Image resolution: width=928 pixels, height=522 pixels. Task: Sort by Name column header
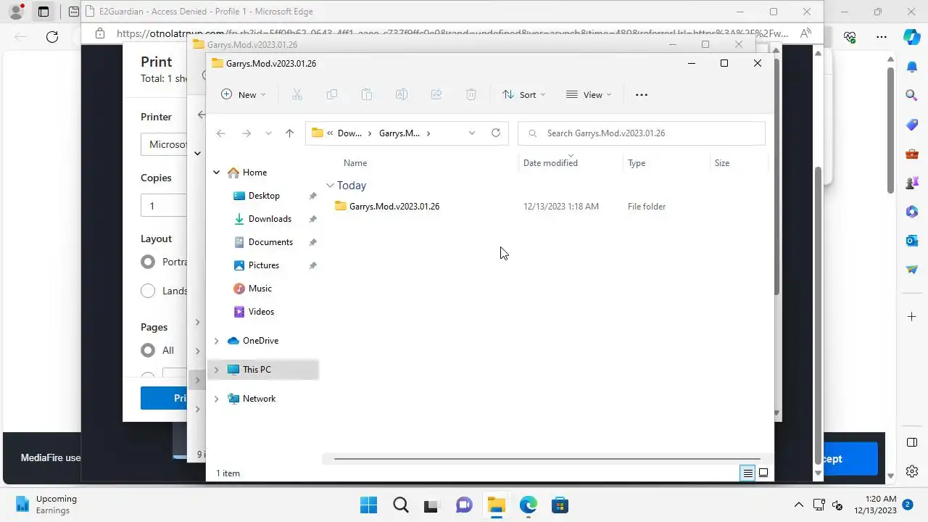(x=355, y=163)
